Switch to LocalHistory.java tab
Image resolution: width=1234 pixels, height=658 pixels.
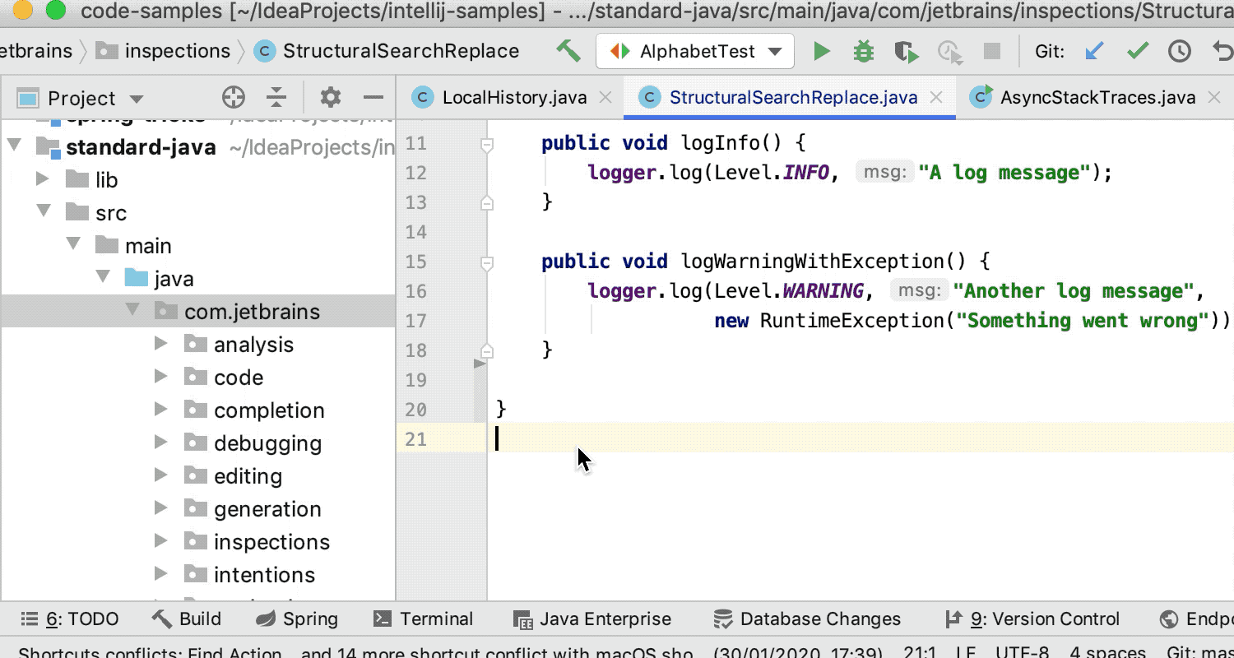coord(514,98)
